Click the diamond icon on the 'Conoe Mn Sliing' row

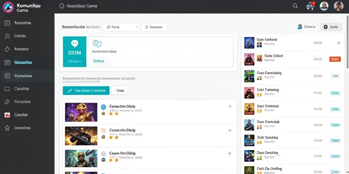pos(230,130)
